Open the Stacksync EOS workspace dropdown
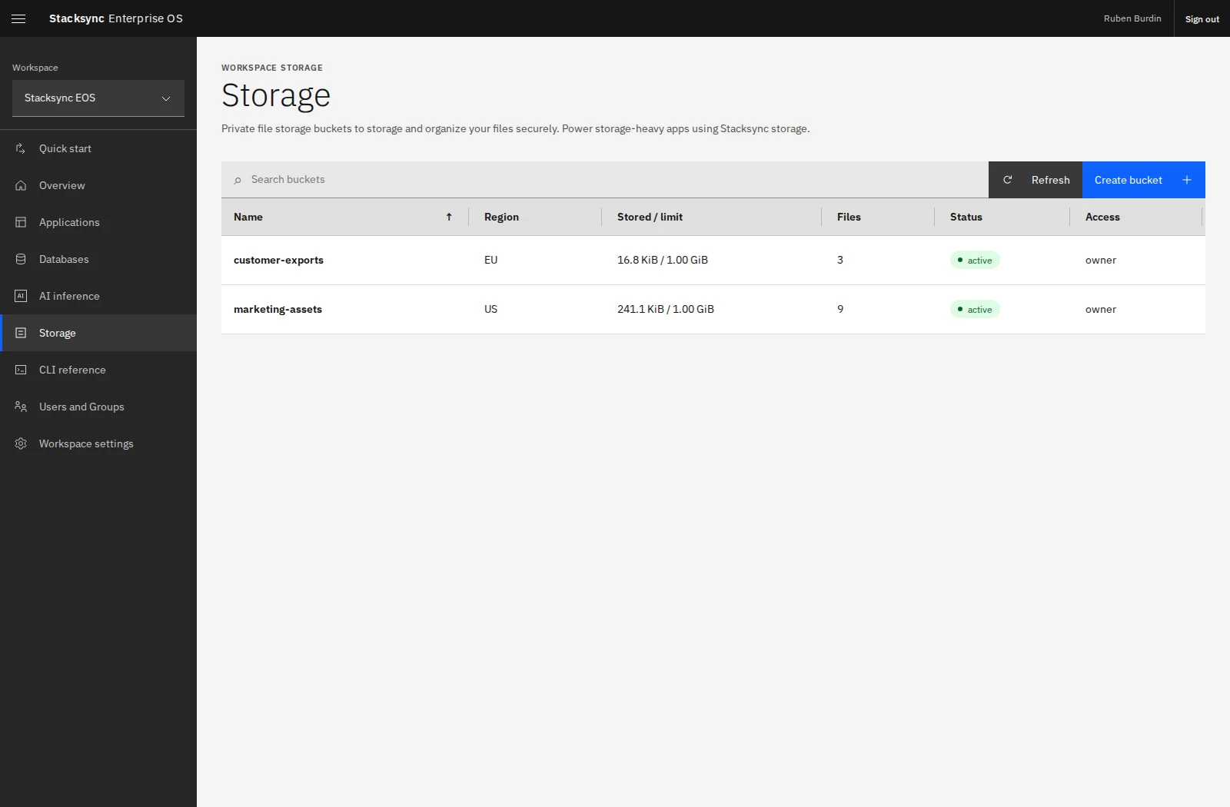1230x807 pixels. tap(98, 98)
